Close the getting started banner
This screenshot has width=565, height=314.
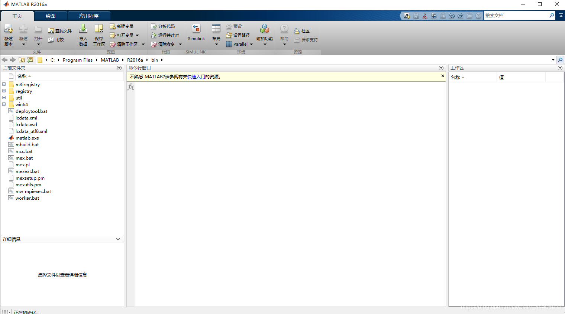pos(442,76)
